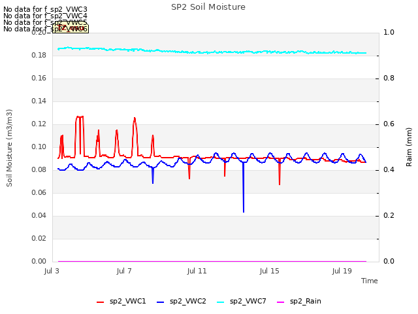
Task: Click the blue sp2_VWC2 legend swatch
Action: [160, 302]
